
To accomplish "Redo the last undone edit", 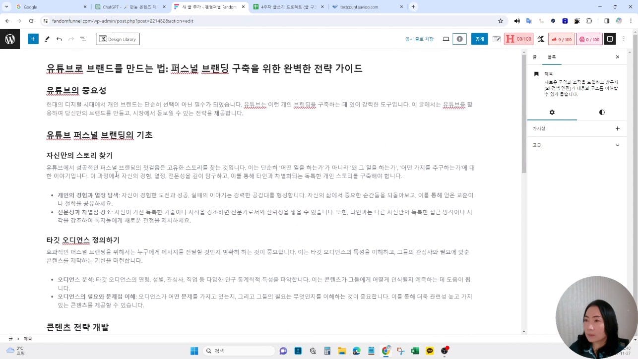I will coord(71,39).
